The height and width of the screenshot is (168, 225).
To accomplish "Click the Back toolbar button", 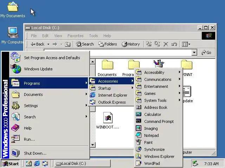I will [38, 44].
